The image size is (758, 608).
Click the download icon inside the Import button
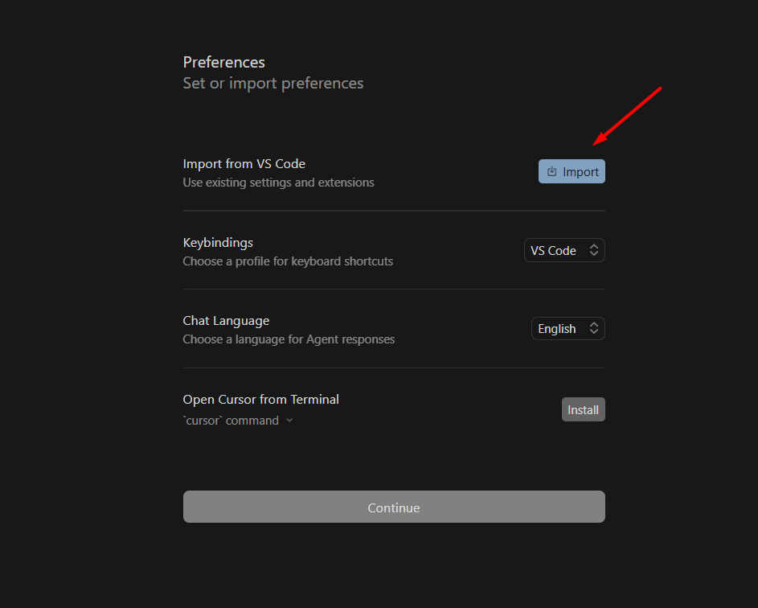coord(551,171)
